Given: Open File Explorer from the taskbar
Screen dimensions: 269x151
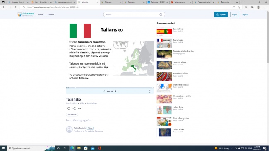Looking at the screenshot, I should pos(79,148).
